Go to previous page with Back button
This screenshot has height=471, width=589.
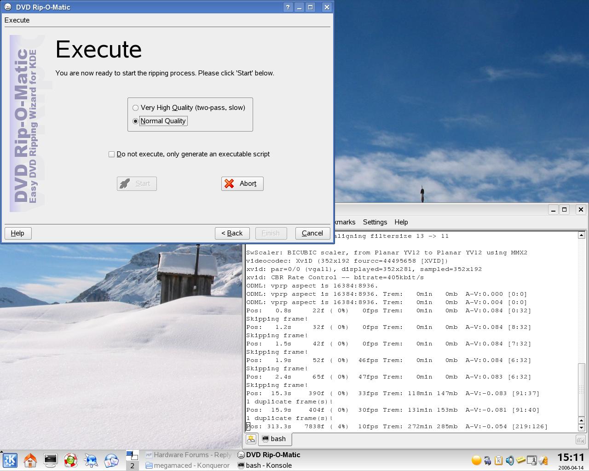coord(232,233)
